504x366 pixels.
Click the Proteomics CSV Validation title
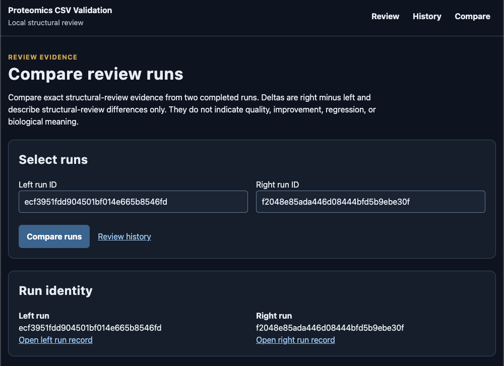point(60,10)
